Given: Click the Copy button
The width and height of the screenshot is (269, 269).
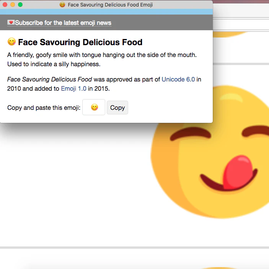Looking at the screenshot, I should (117, 108).
